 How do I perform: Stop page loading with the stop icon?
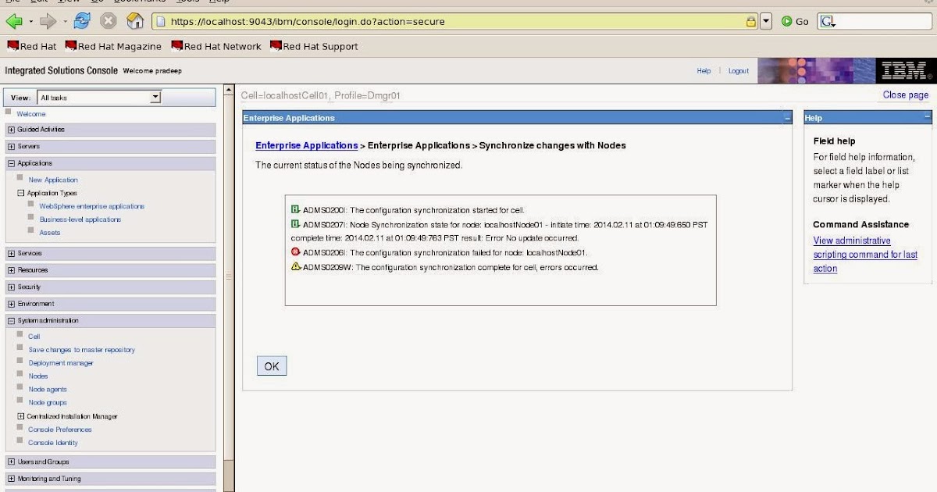tap(109, 21)
